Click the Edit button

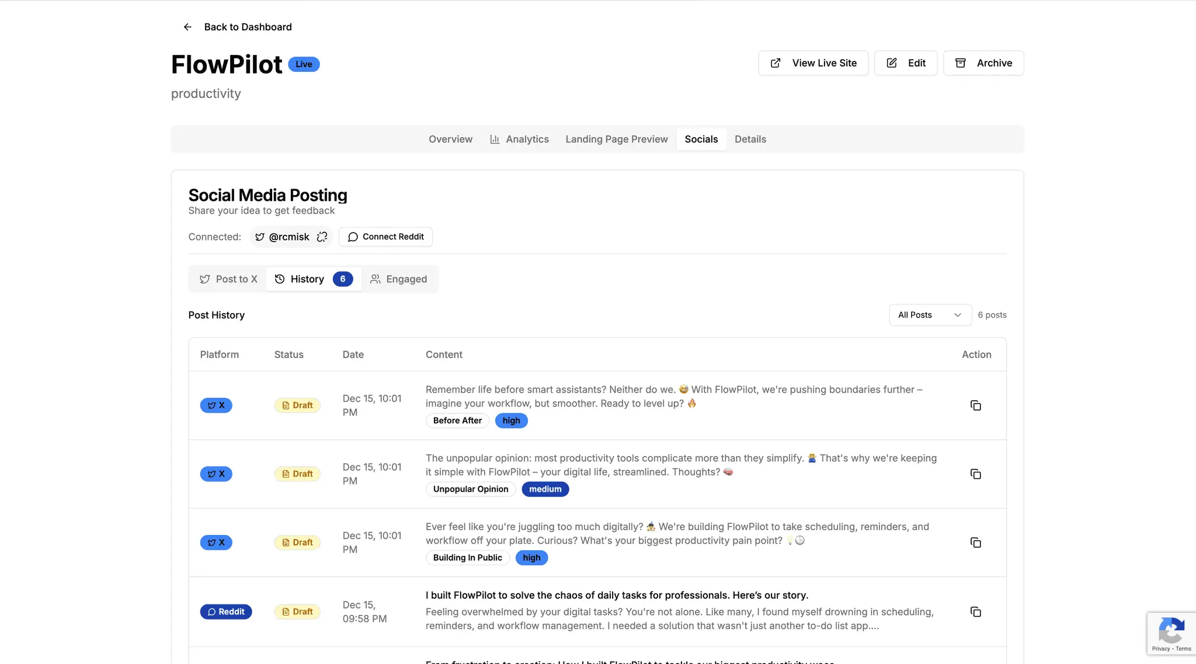pyautogui.click(x=905, y=63)
